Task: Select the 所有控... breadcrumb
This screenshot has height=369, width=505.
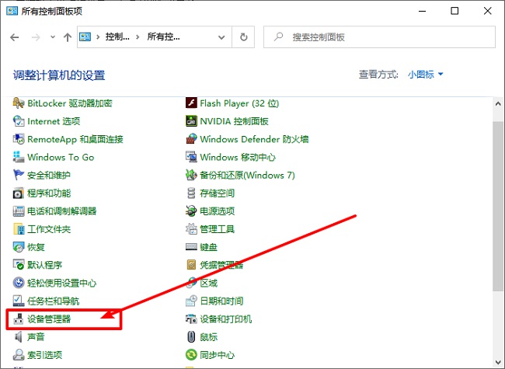Action: pos(164,37)
